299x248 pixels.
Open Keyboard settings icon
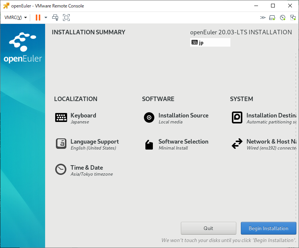61,117
